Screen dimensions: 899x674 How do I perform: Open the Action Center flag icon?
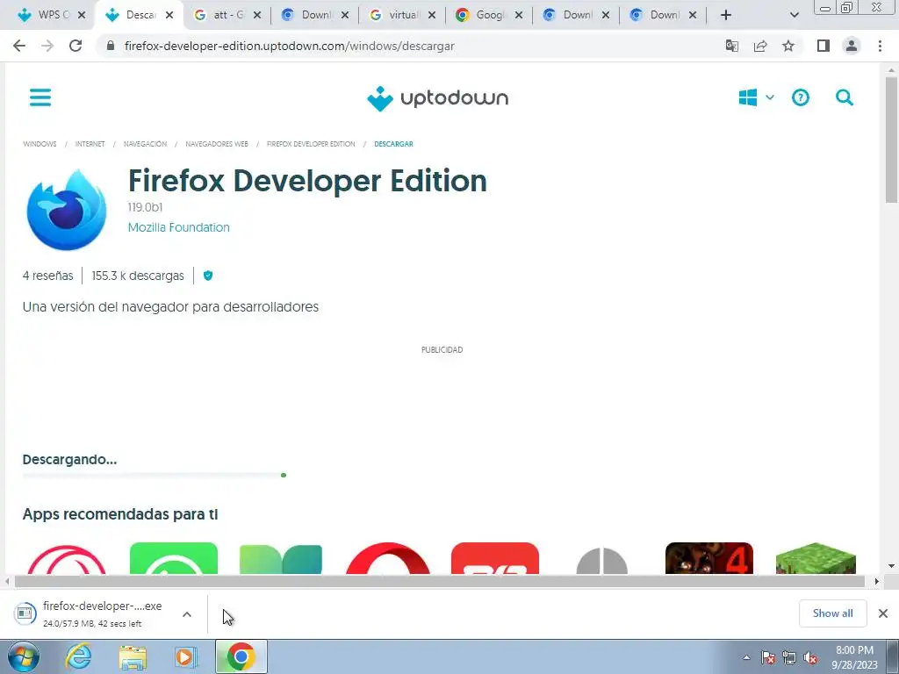pyautogui.click(x=768, y=657)
